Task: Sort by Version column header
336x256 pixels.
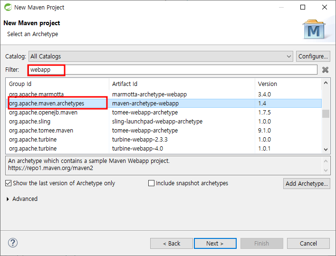Action: pos(288,84)
